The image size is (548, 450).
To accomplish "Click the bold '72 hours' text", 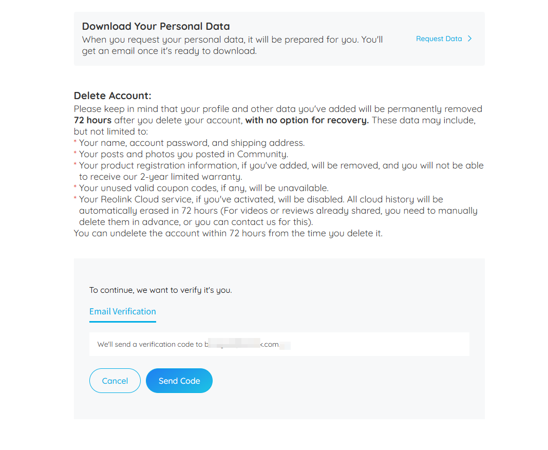I will (x=92, y=120).
